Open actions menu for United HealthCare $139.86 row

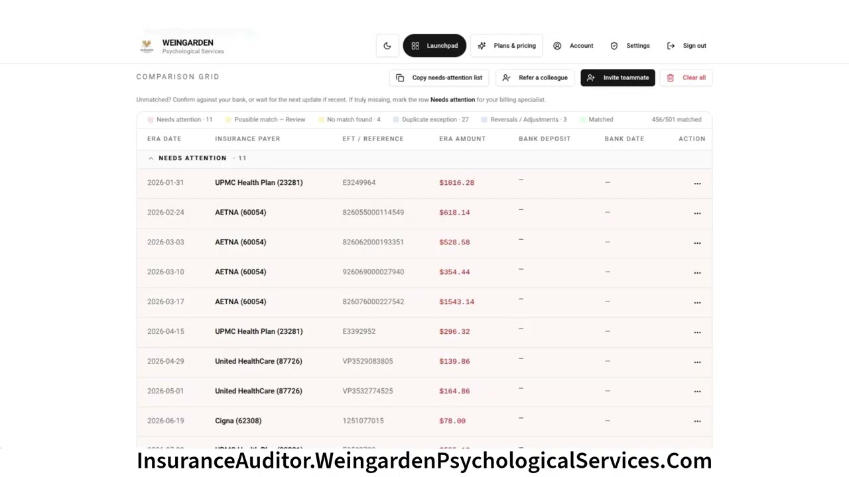click(697, 362)
